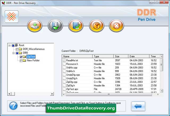The image size is (170, 116).
Task: Click the tree panel scroll left arrow
Action: click(x=9, y=94)
